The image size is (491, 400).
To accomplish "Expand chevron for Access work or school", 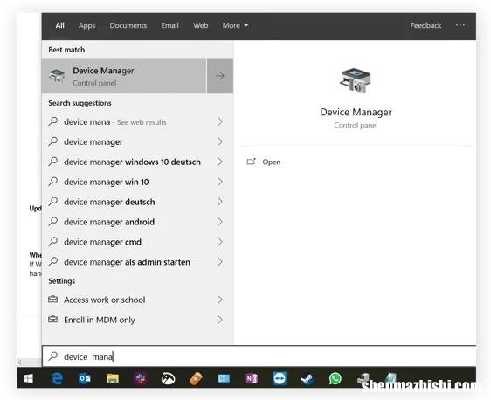I will pos(220,300).
